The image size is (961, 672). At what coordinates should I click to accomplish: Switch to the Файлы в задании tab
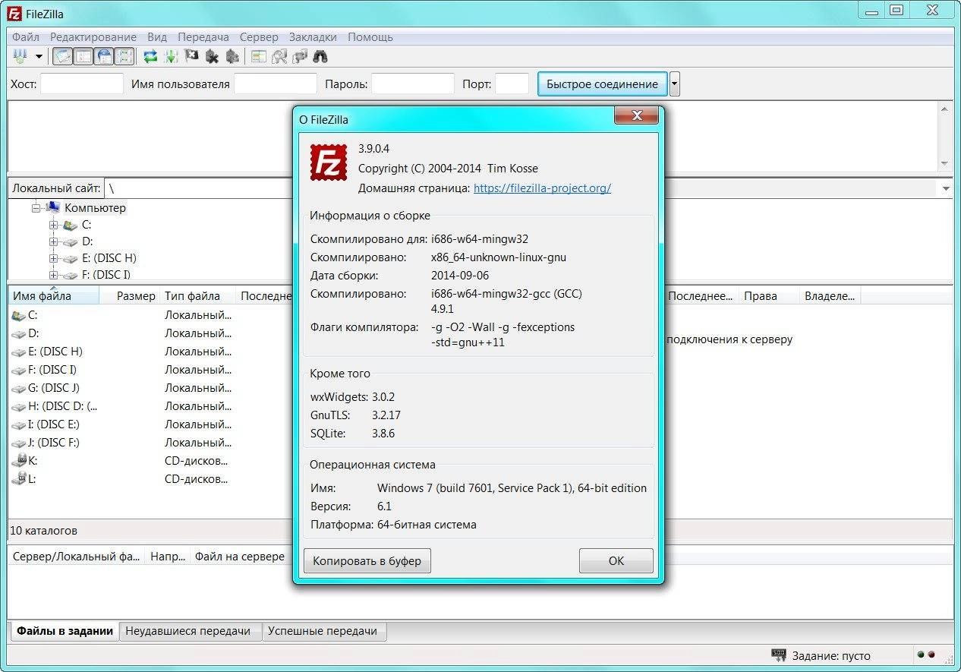65,631
